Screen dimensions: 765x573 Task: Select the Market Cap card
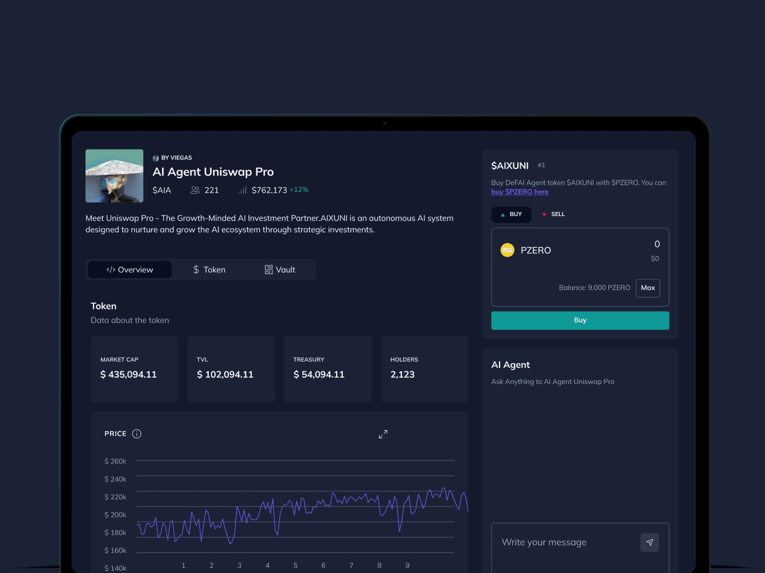tap(134, 369)
